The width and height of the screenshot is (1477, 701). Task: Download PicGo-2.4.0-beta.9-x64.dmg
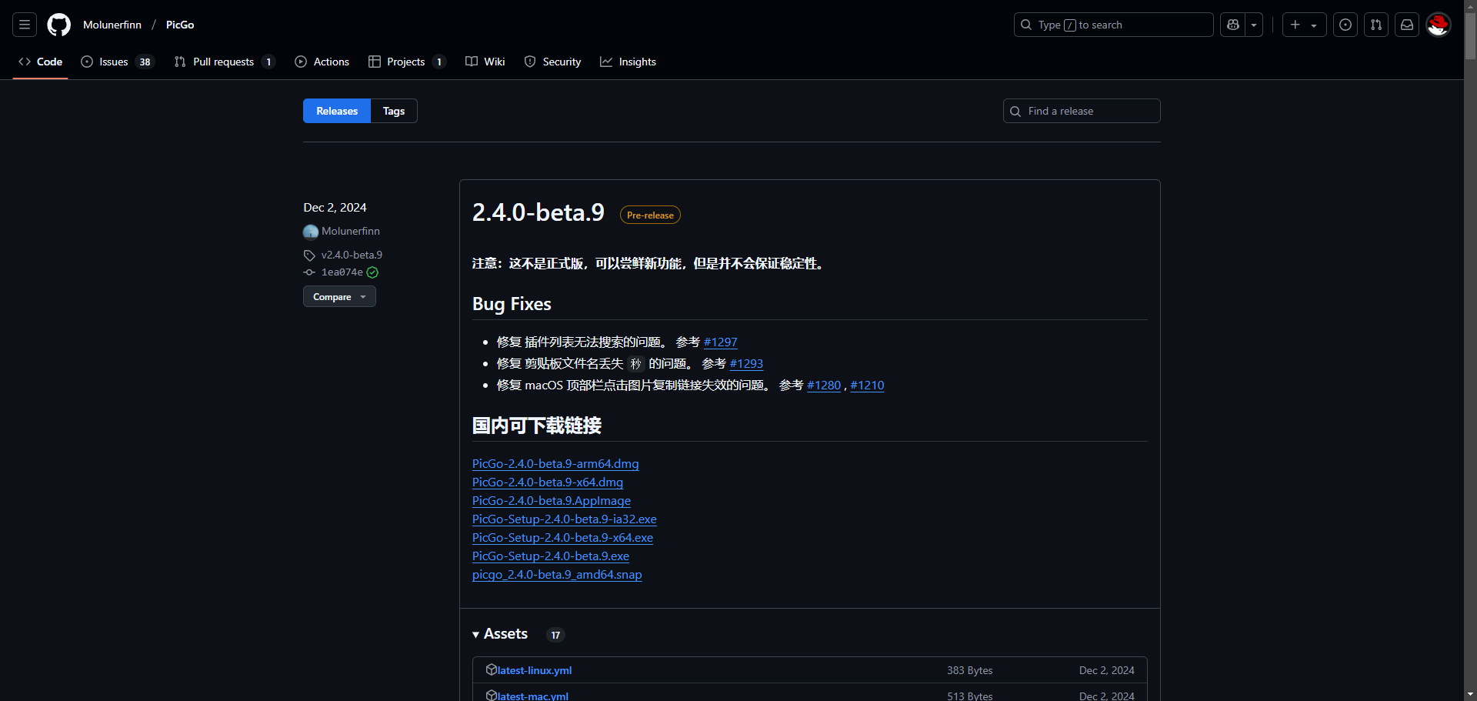pyautogui.click(x=548, y=482)
